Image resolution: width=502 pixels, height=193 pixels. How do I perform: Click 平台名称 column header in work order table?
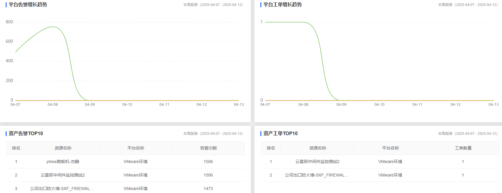point(390,148)
